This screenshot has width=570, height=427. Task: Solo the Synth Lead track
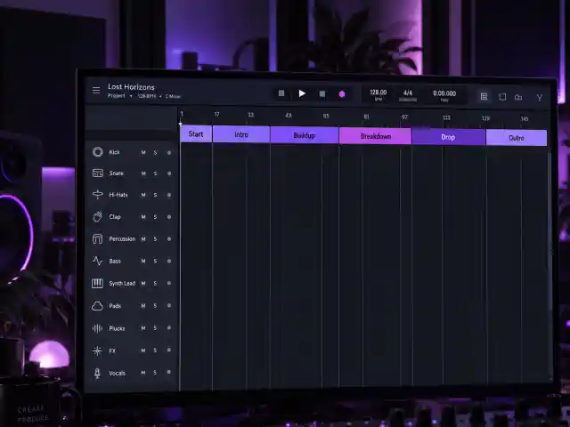pyautogui.click(x=155, y=283)
